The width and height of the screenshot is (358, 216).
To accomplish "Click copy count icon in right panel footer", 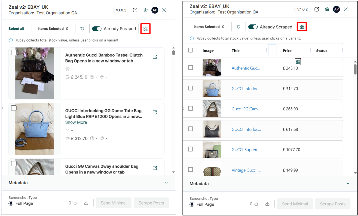I will [x=256, y=204].
